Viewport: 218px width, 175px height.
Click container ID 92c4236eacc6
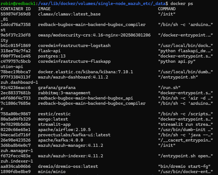pos(16,88)
